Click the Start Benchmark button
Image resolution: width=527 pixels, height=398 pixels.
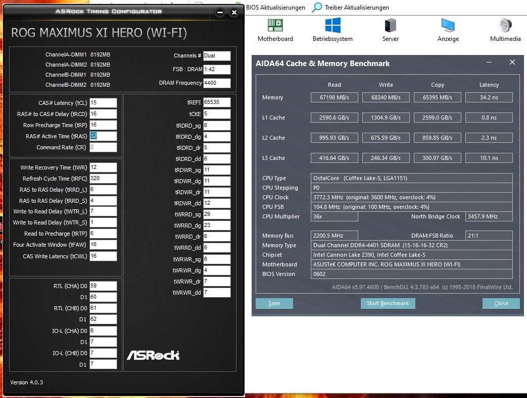[388, 303]
